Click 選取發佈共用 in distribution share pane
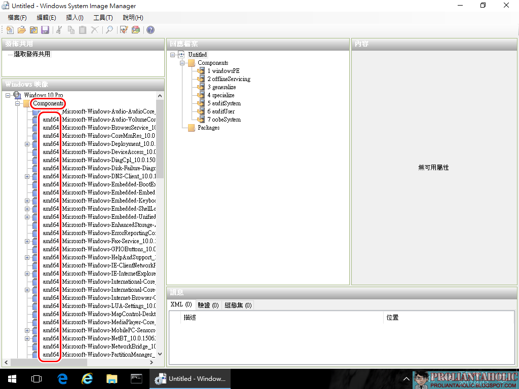The image size is (519, 389). coord(32,54)
